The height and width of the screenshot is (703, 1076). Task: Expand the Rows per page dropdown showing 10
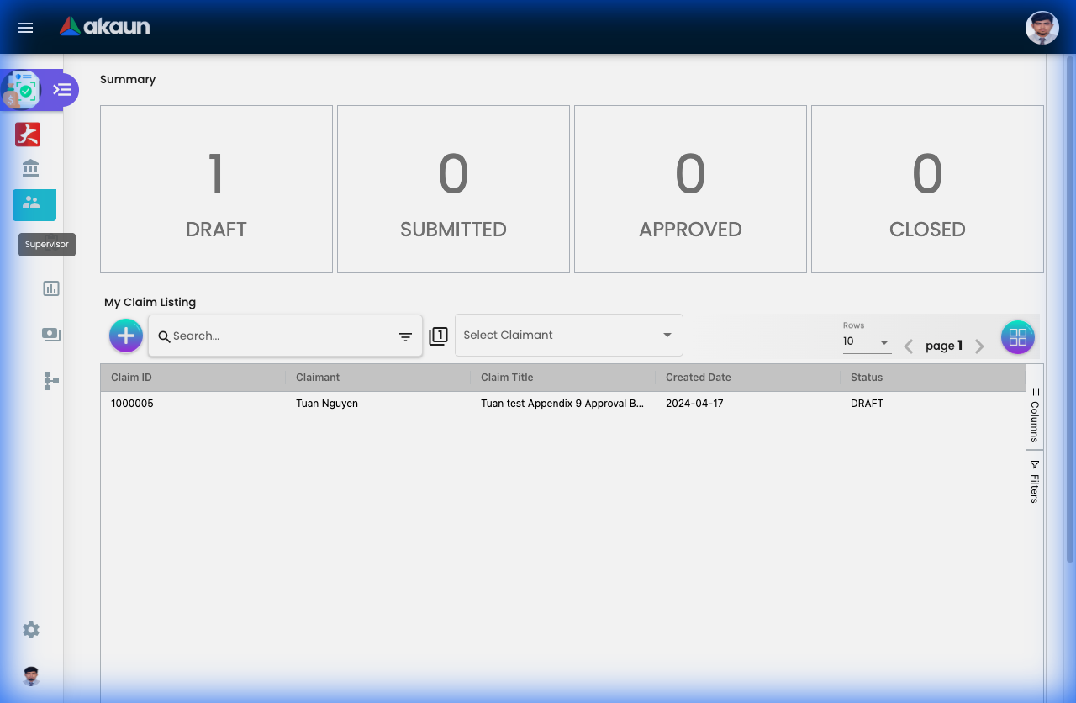click(x=867, y=341)
